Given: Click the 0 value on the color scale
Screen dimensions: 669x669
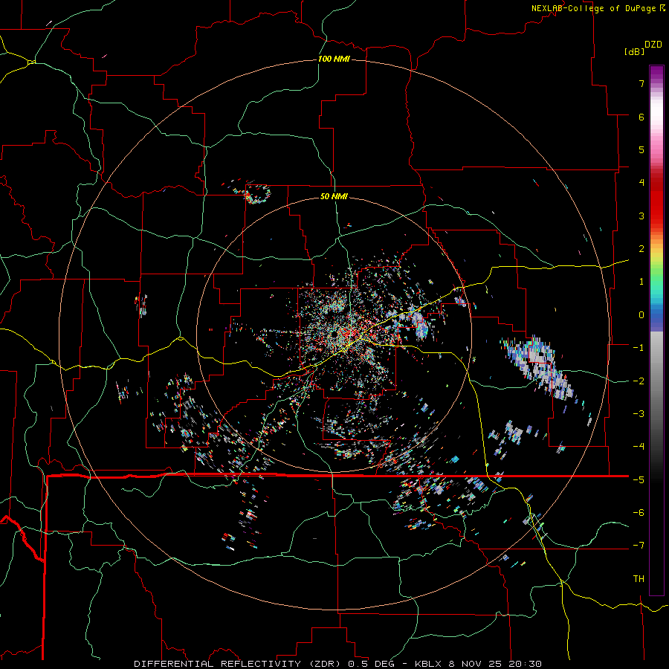Looking at the screenshot, I should click(641, 315).
